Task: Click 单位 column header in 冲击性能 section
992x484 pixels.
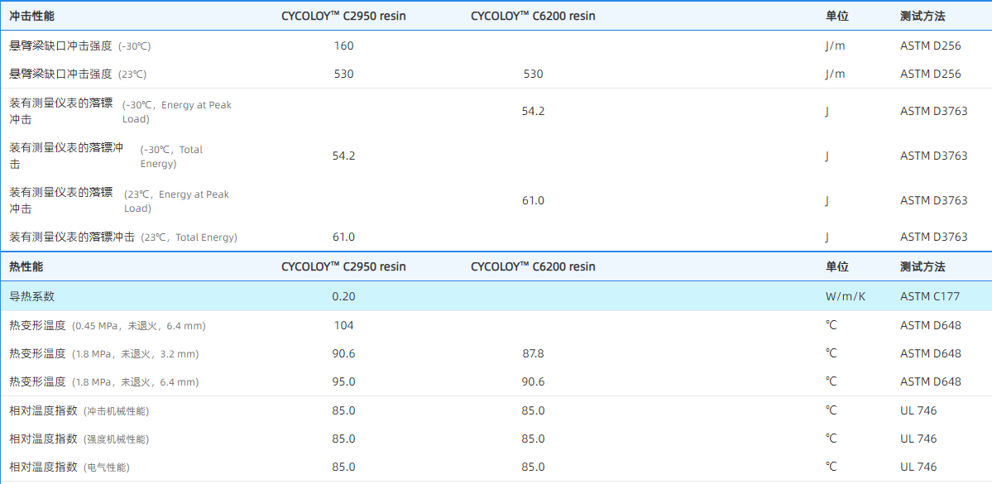Action: click(x=837, y=17)
